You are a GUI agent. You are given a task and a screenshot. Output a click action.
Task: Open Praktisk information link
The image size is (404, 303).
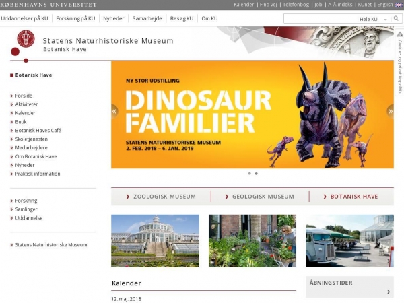38,174
